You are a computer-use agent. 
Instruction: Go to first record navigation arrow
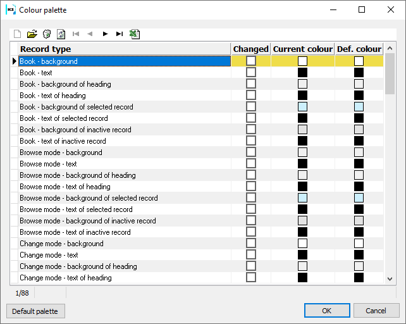(76, 34)
